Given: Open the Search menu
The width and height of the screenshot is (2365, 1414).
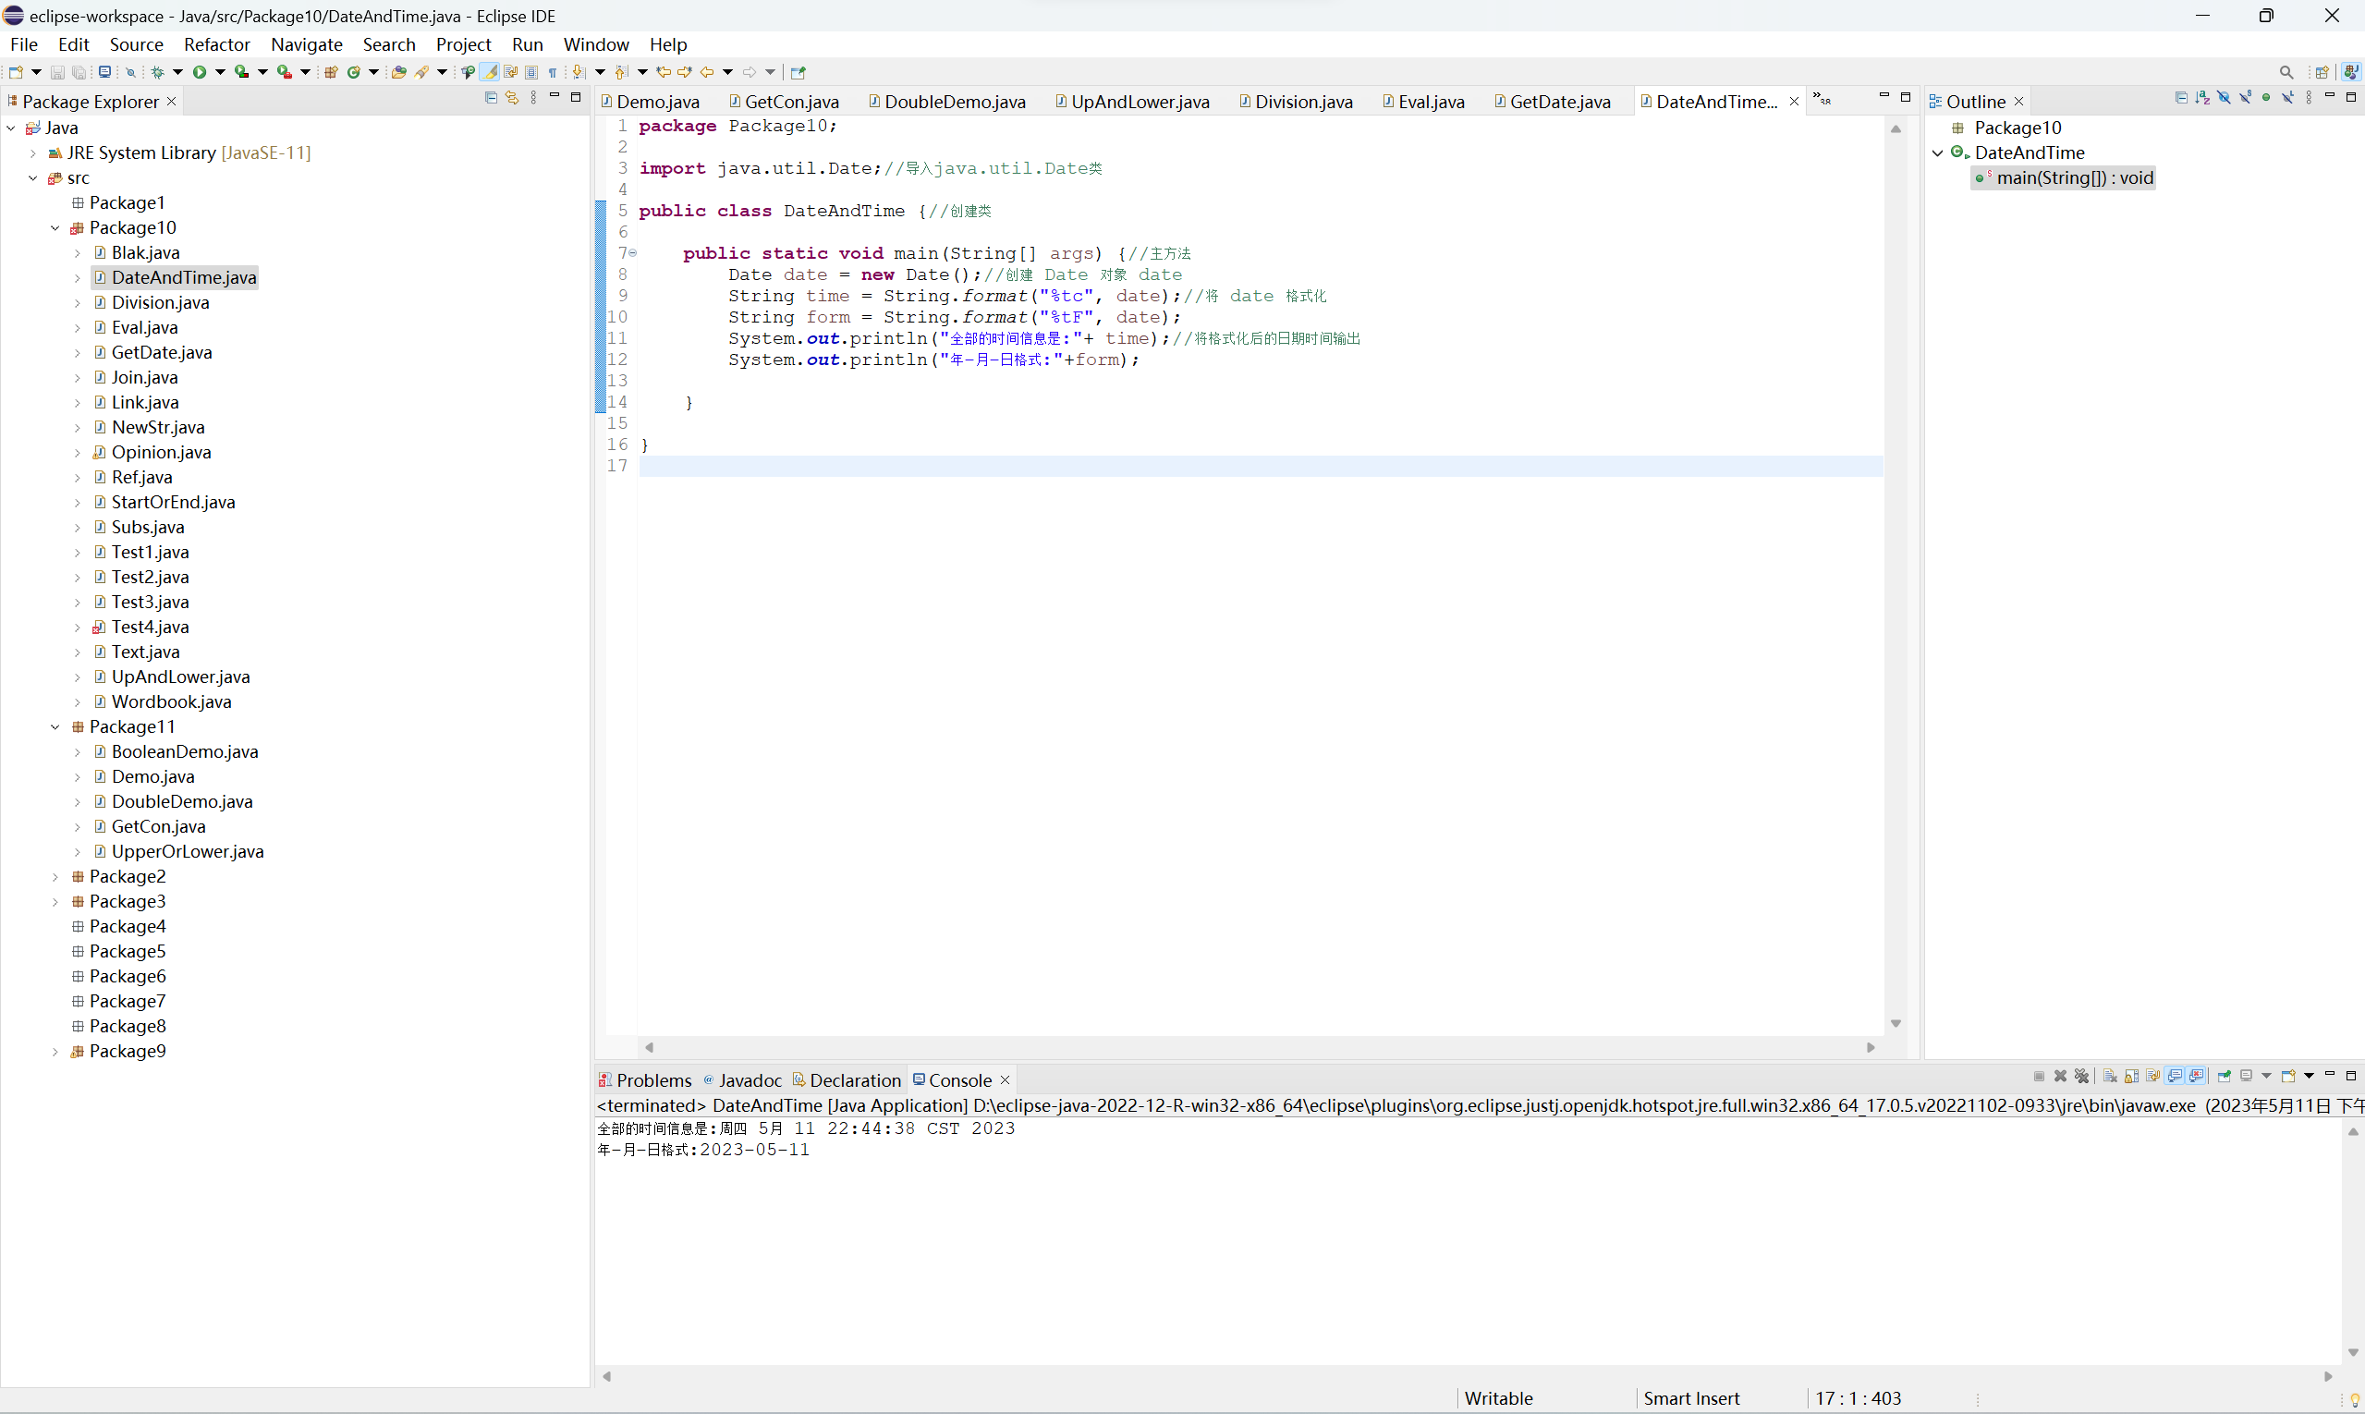Looking at the screenshot, I should [x=389, y=43].
